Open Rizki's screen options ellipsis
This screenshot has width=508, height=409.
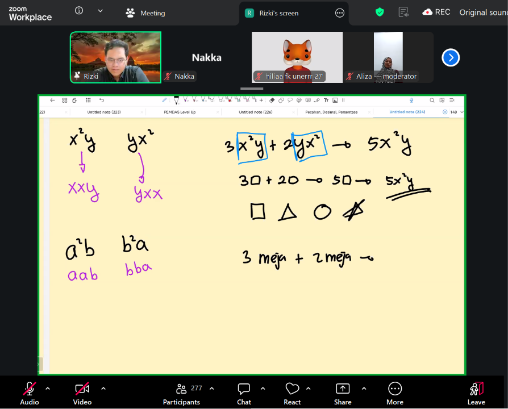(x=340, y=13)
